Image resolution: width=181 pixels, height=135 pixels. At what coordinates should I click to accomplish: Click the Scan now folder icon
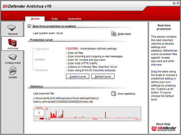click(x=114, y=34)
